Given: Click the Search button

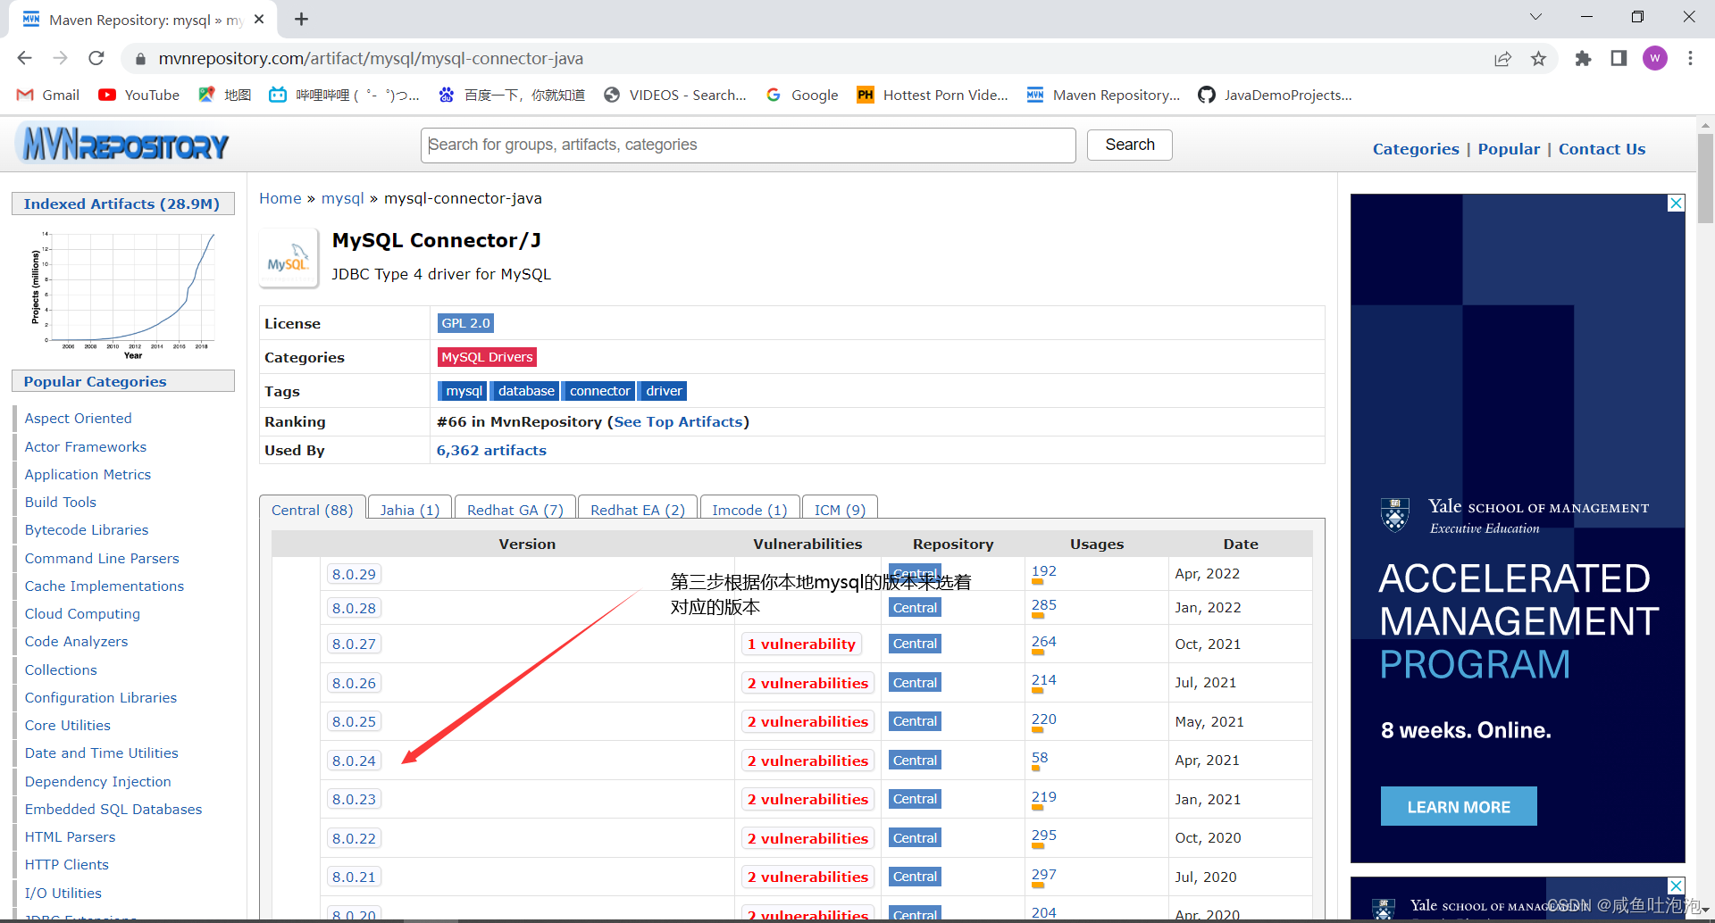Looking at the screenshot, I should tap(1129, 145).
